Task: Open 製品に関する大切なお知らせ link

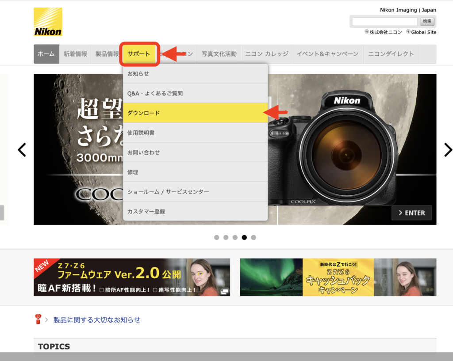Action: pos(97,320)
